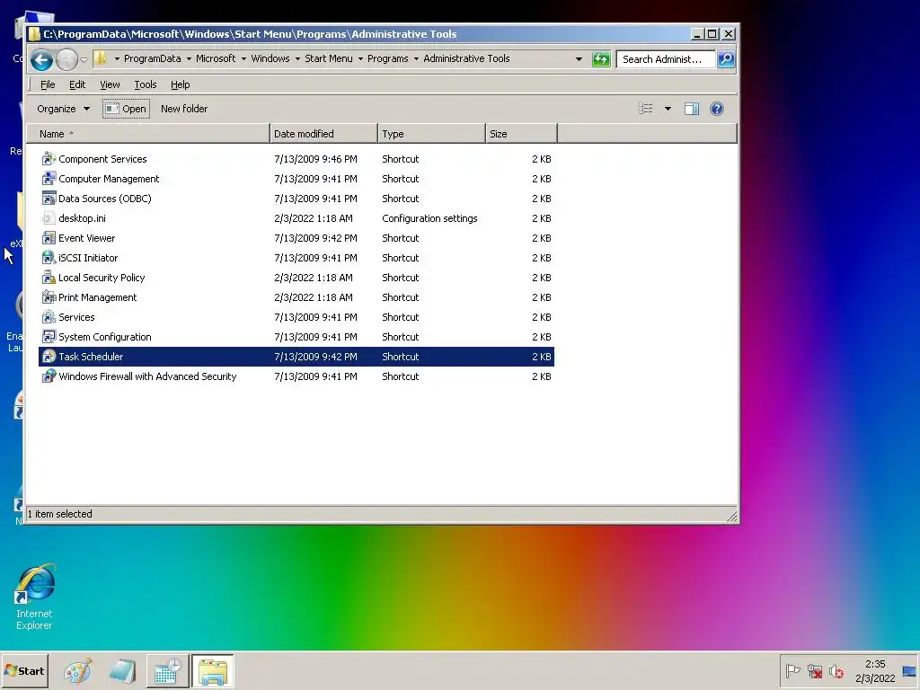The height and width of the screenshot is (690, 920).
Task: Click the blue Help icon
Action: point(716,109)
